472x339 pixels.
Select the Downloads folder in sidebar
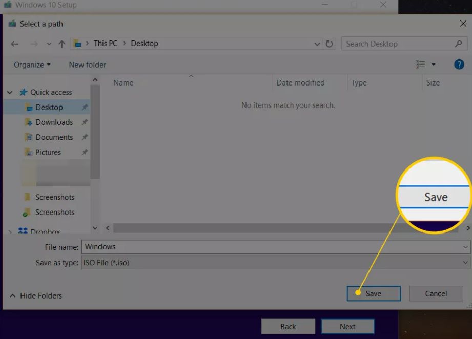click(54, 122)
